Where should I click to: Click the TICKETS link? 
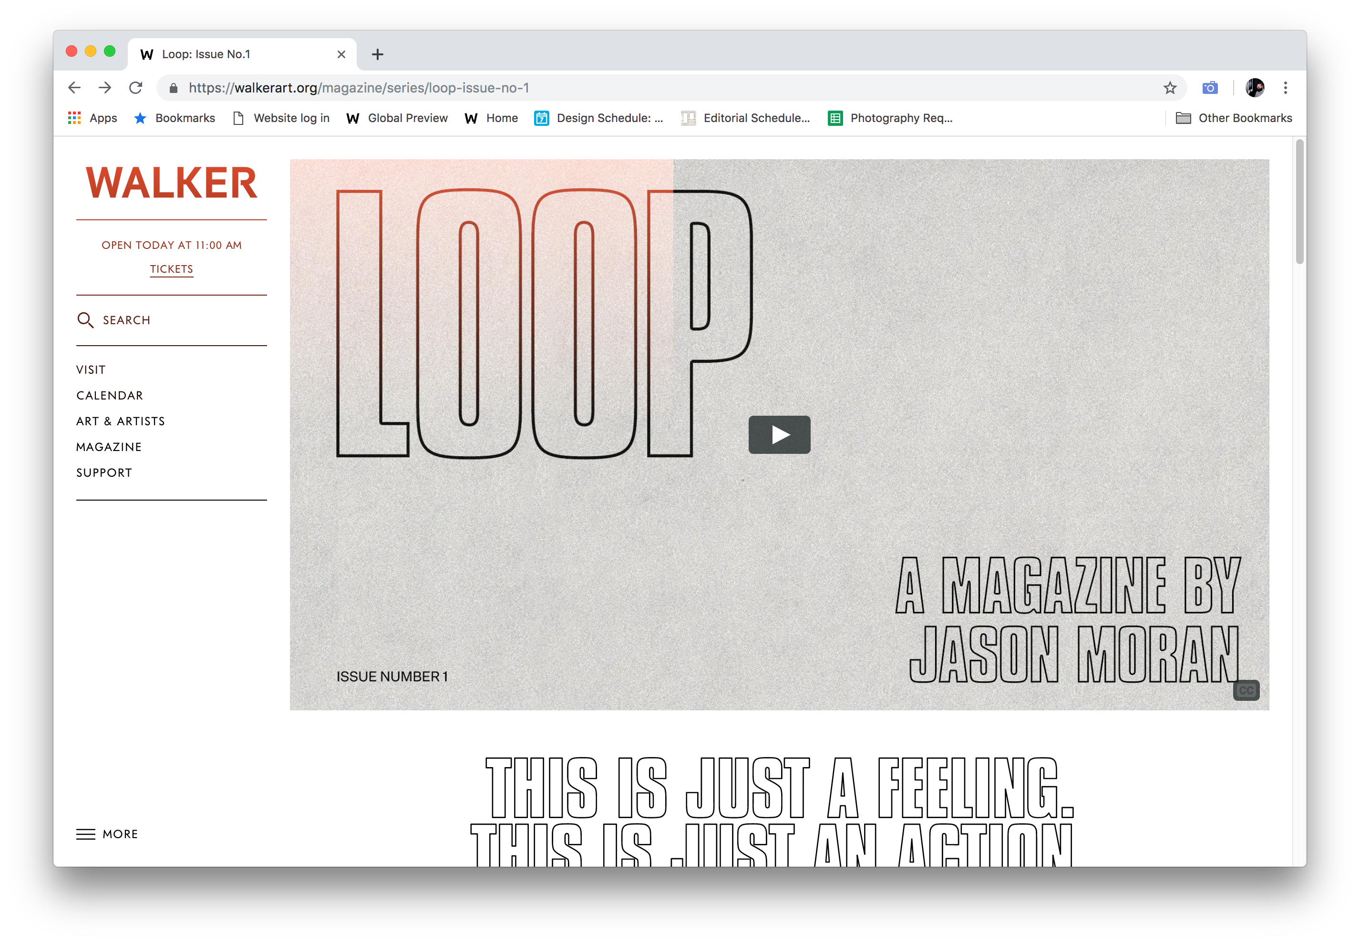(x=171, y=269)
